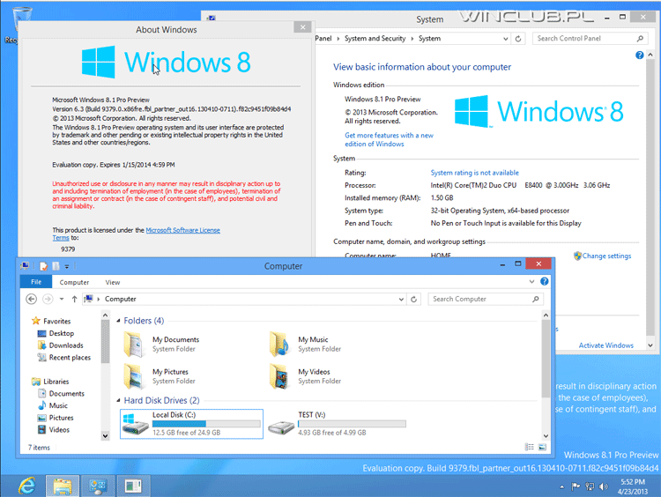
Task: Click Get more features with a new edition
Action: pyautogui.click(x=389, y=139)
